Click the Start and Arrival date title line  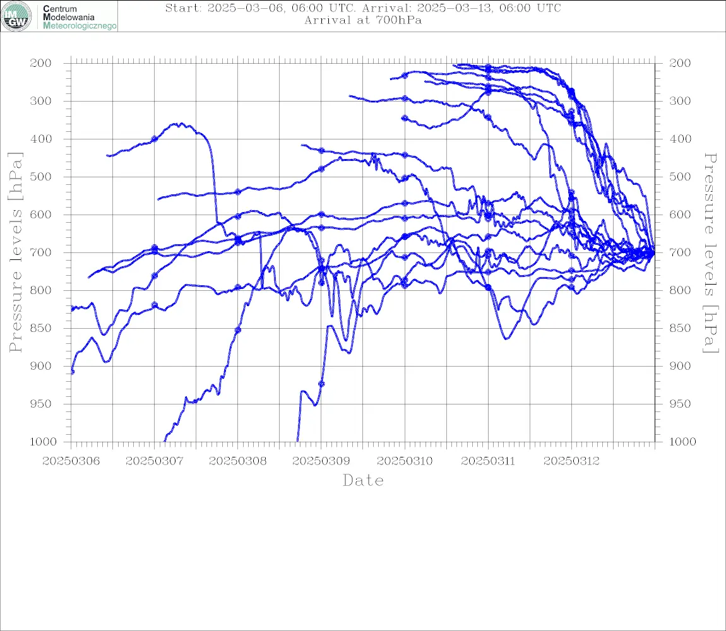pos(363,8)
